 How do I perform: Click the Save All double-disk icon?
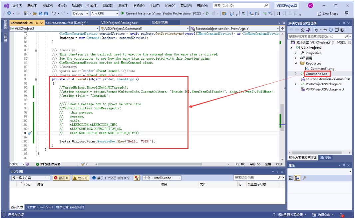46,13
